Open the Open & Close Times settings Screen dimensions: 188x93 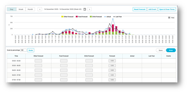click(x=167, y=9)
